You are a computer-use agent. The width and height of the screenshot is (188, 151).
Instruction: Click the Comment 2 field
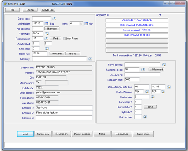(x=64, y=113)
